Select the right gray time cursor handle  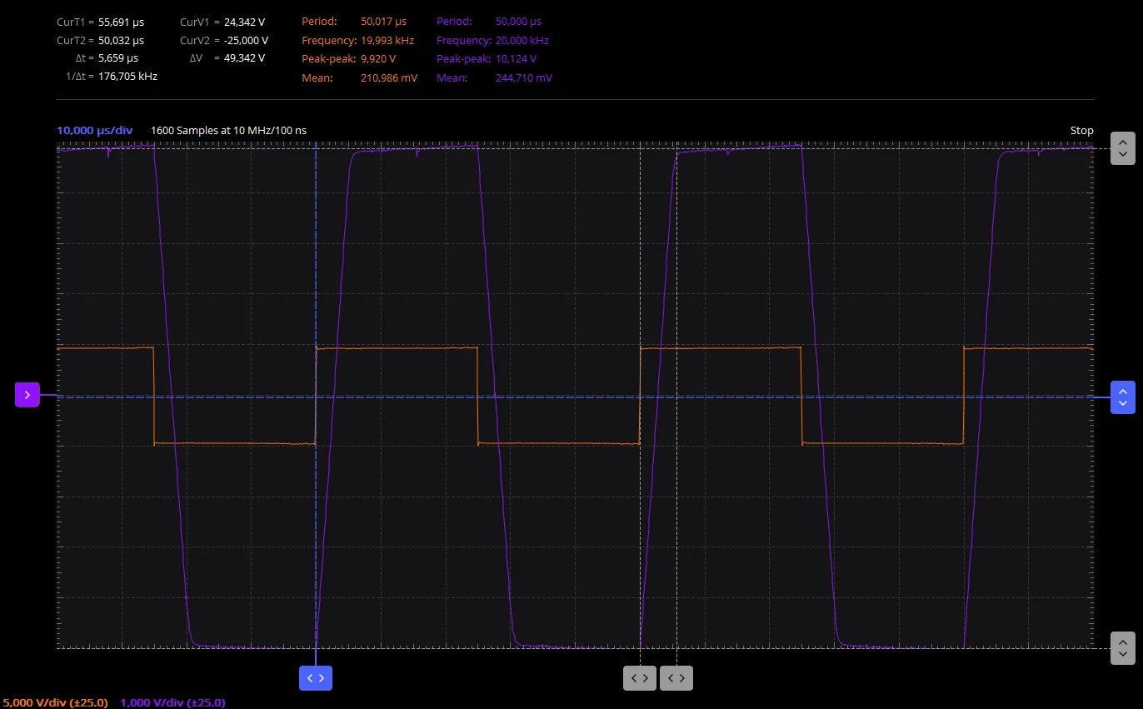676,678
